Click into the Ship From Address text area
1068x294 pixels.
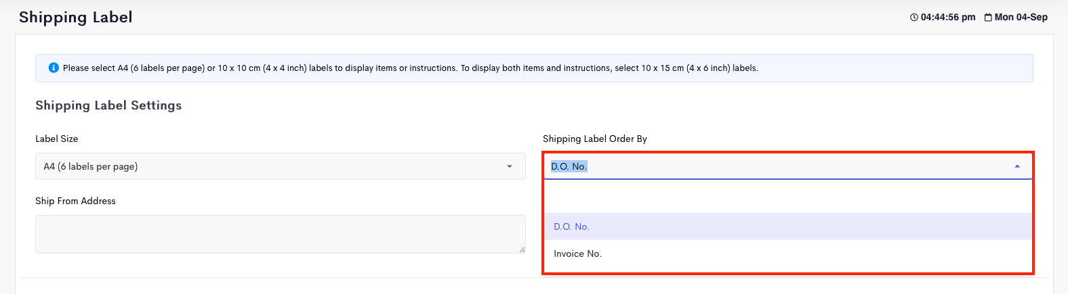point(281,234)
